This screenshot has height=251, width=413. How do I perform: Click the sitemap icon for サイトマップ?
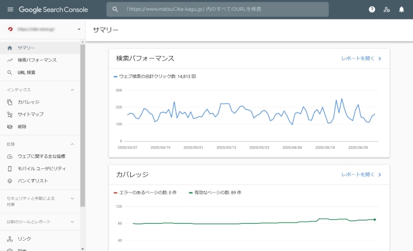[10, 114]
